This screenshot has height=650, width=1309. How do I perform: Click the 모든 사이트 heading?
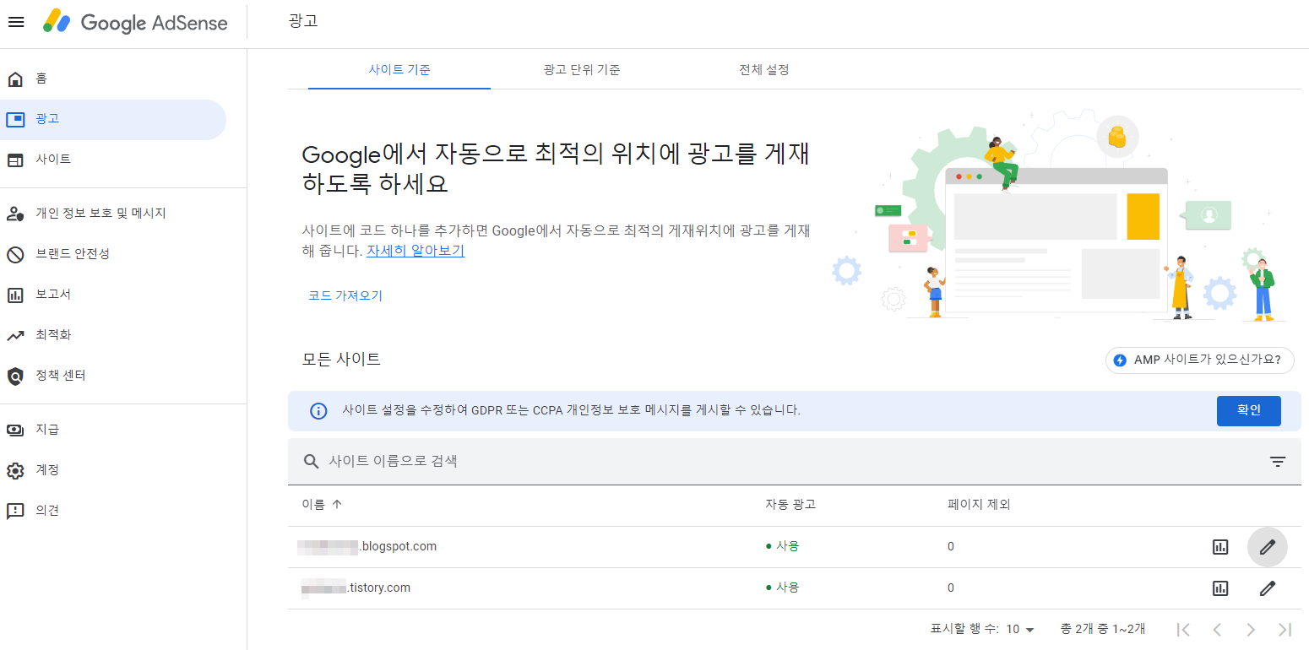(341, 359)
